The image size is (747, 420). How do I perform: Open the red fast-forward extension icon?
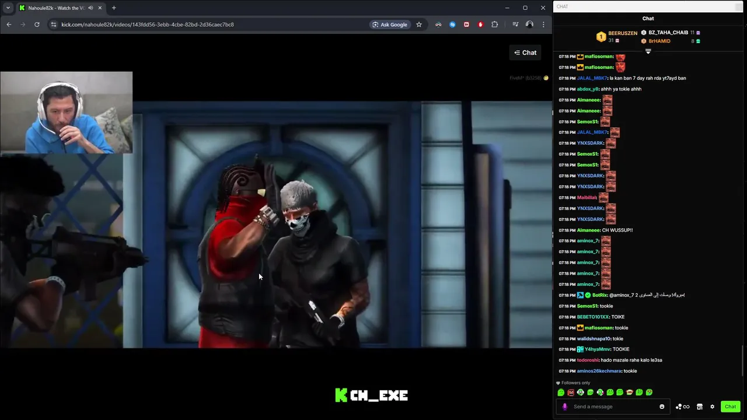point(466,24)
